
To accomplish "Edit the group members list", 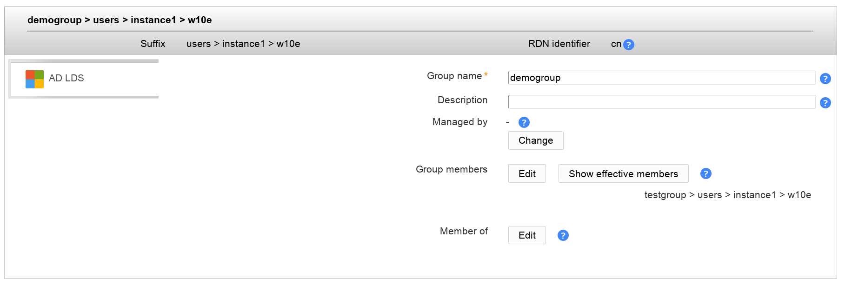I will (x=526, y=174).
